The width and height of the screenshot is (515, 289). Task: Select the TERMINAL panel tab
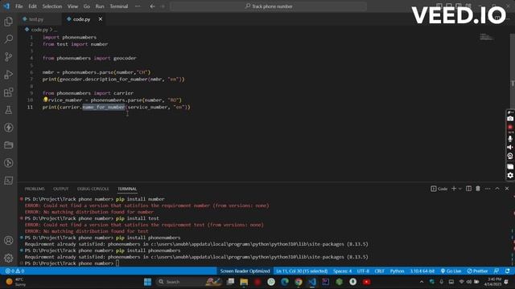click(x=127, y=189)
